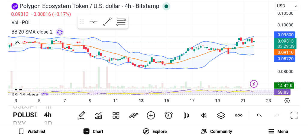The image size is (308, 138).
Task: Open the indicators chart icon
Action: 98,115
